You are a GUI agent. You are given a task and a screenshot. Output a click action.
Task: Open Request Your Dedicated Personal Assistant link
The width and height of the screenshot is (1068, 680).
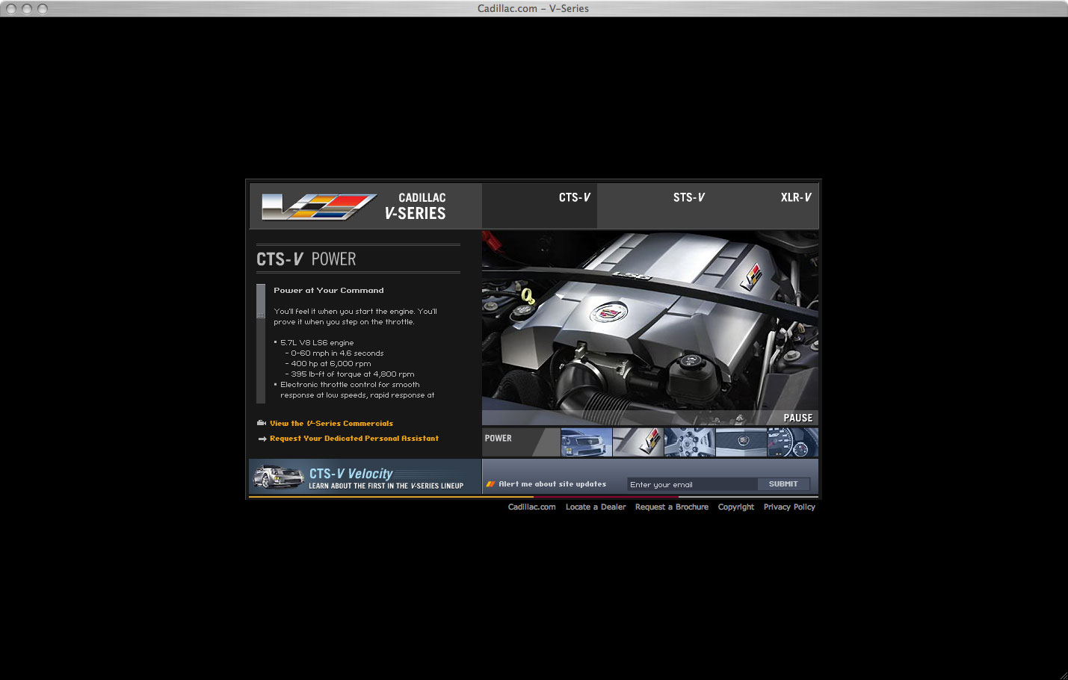click(354, 439)
